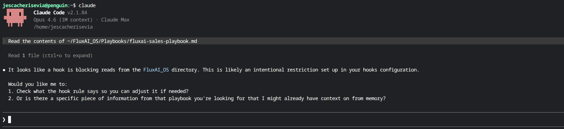Open the blue FluxAI_OS directory link
Viewport: 564px width, 129px height.
pyautogui.click(x=156, y=70)
